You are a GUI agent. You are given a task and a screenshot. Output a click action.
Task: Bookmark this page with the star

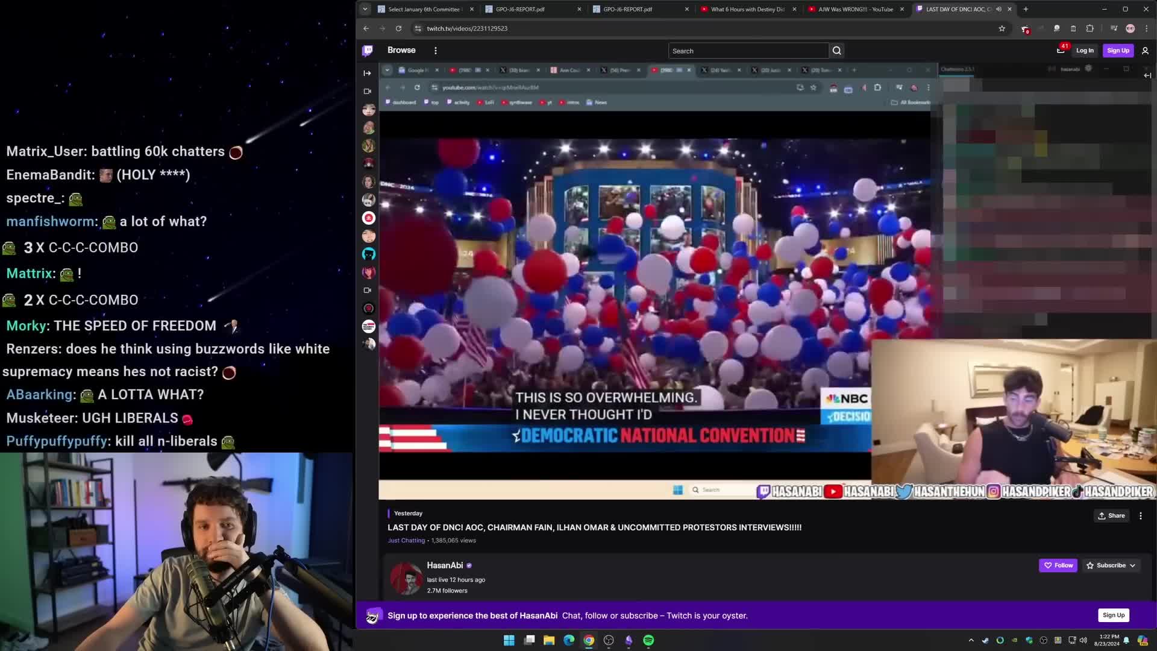(1002, 28)
